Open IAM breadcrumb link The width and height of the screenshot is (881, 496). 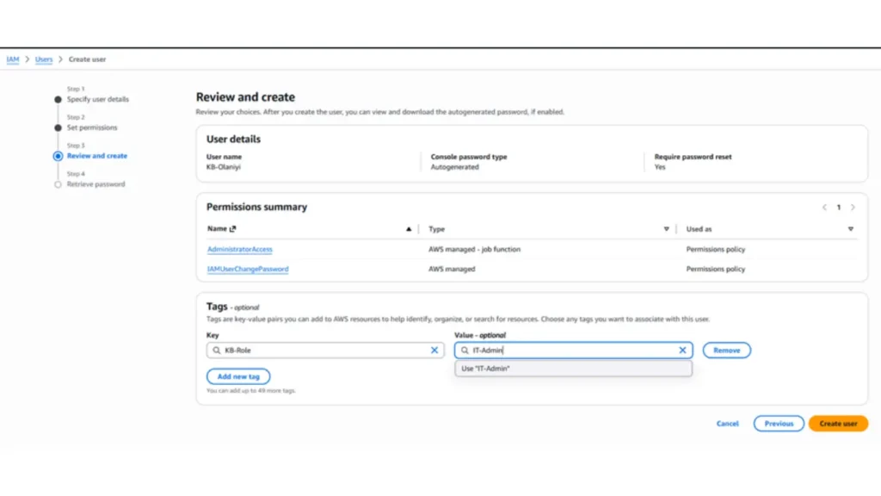[x=13, y=59]
